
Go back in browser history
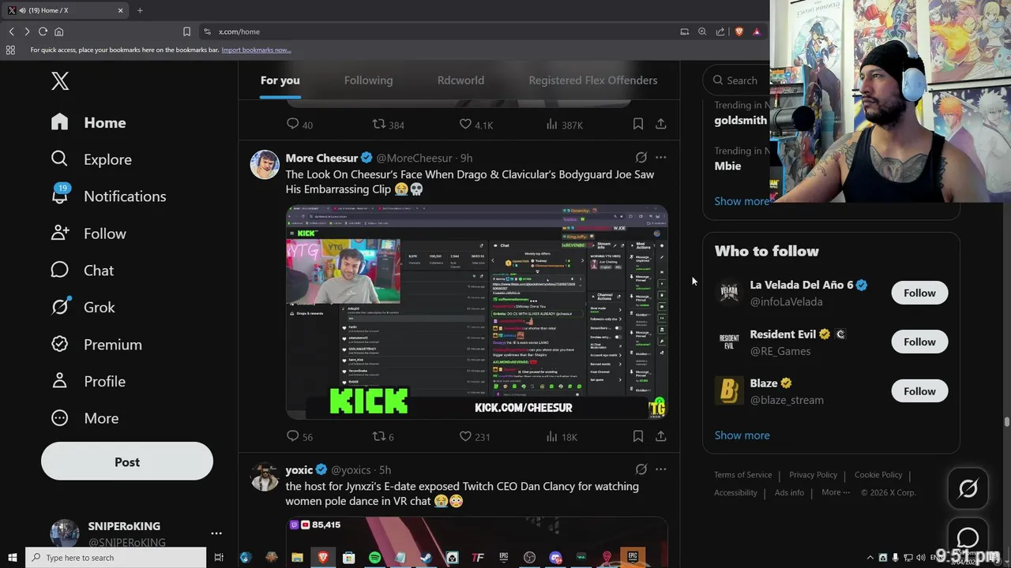12,32
